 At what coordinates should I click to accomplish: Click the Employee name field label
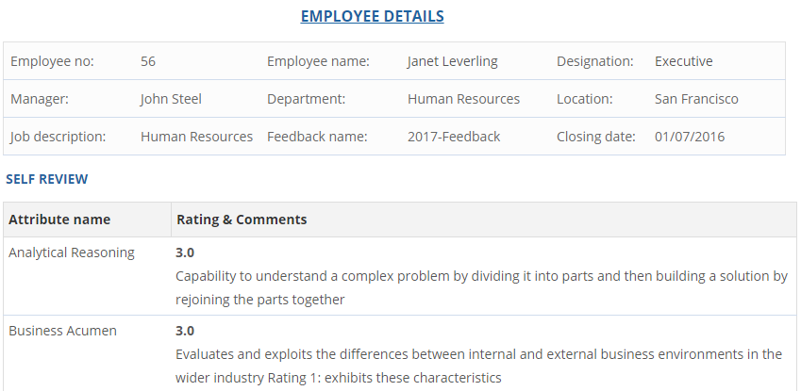(x=318, y=61)
